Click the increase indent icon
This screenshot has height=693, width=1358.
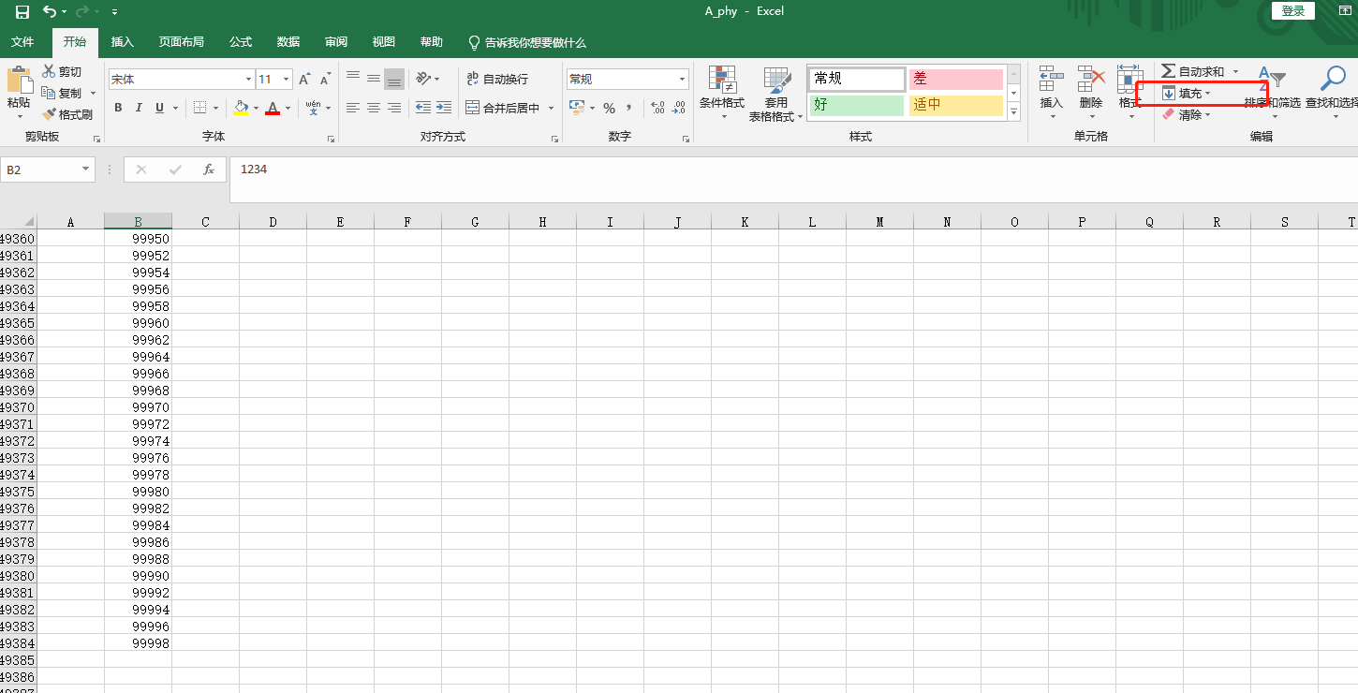point(444,108)
